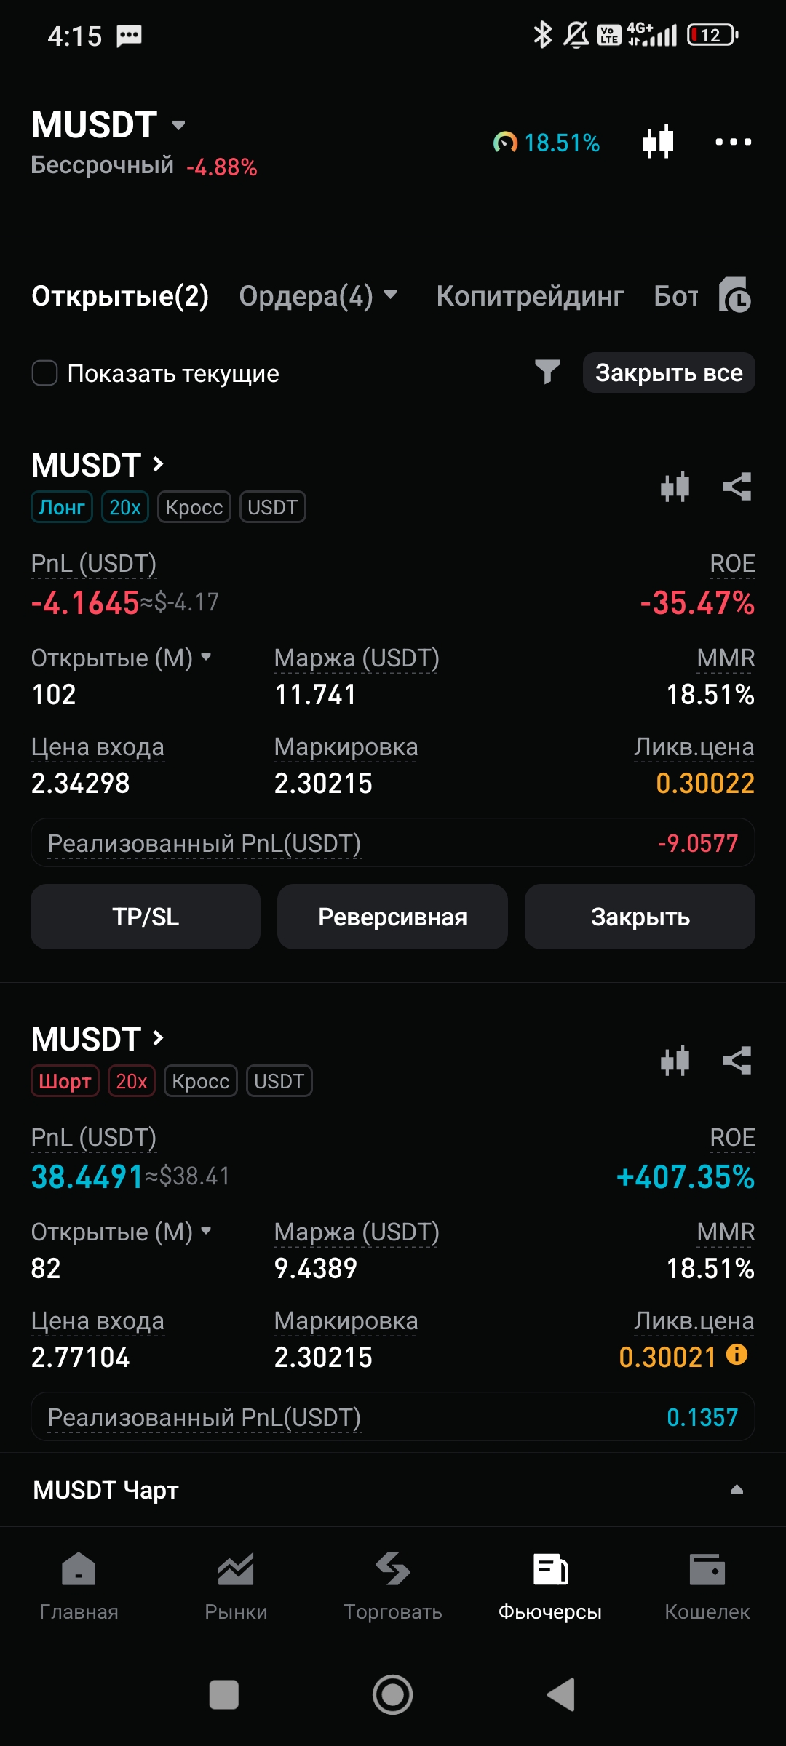Open chart for the Short MUSDT position
Image resolution: width=786 pixels, height=1746 pixels.
[675, 1061]
